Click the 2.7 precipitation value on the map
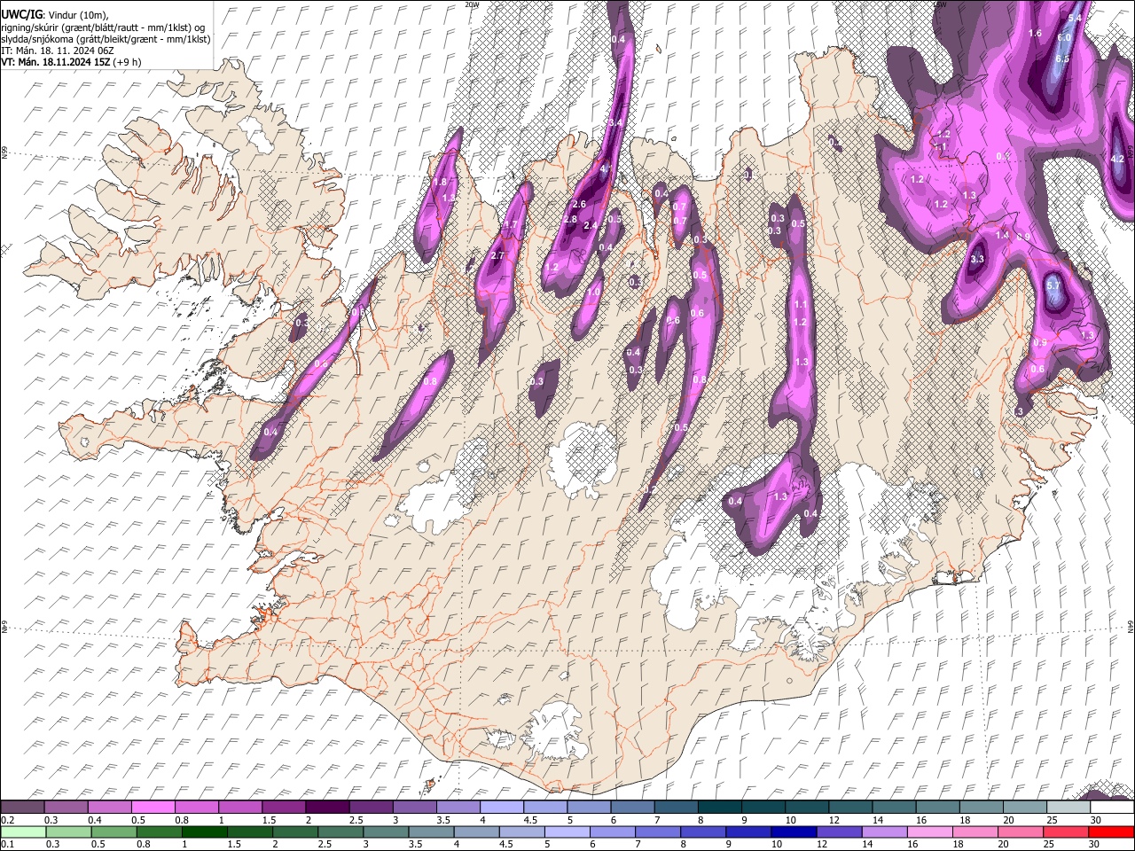The height and width of the screenshot is (851, 1135). (497, 255)
